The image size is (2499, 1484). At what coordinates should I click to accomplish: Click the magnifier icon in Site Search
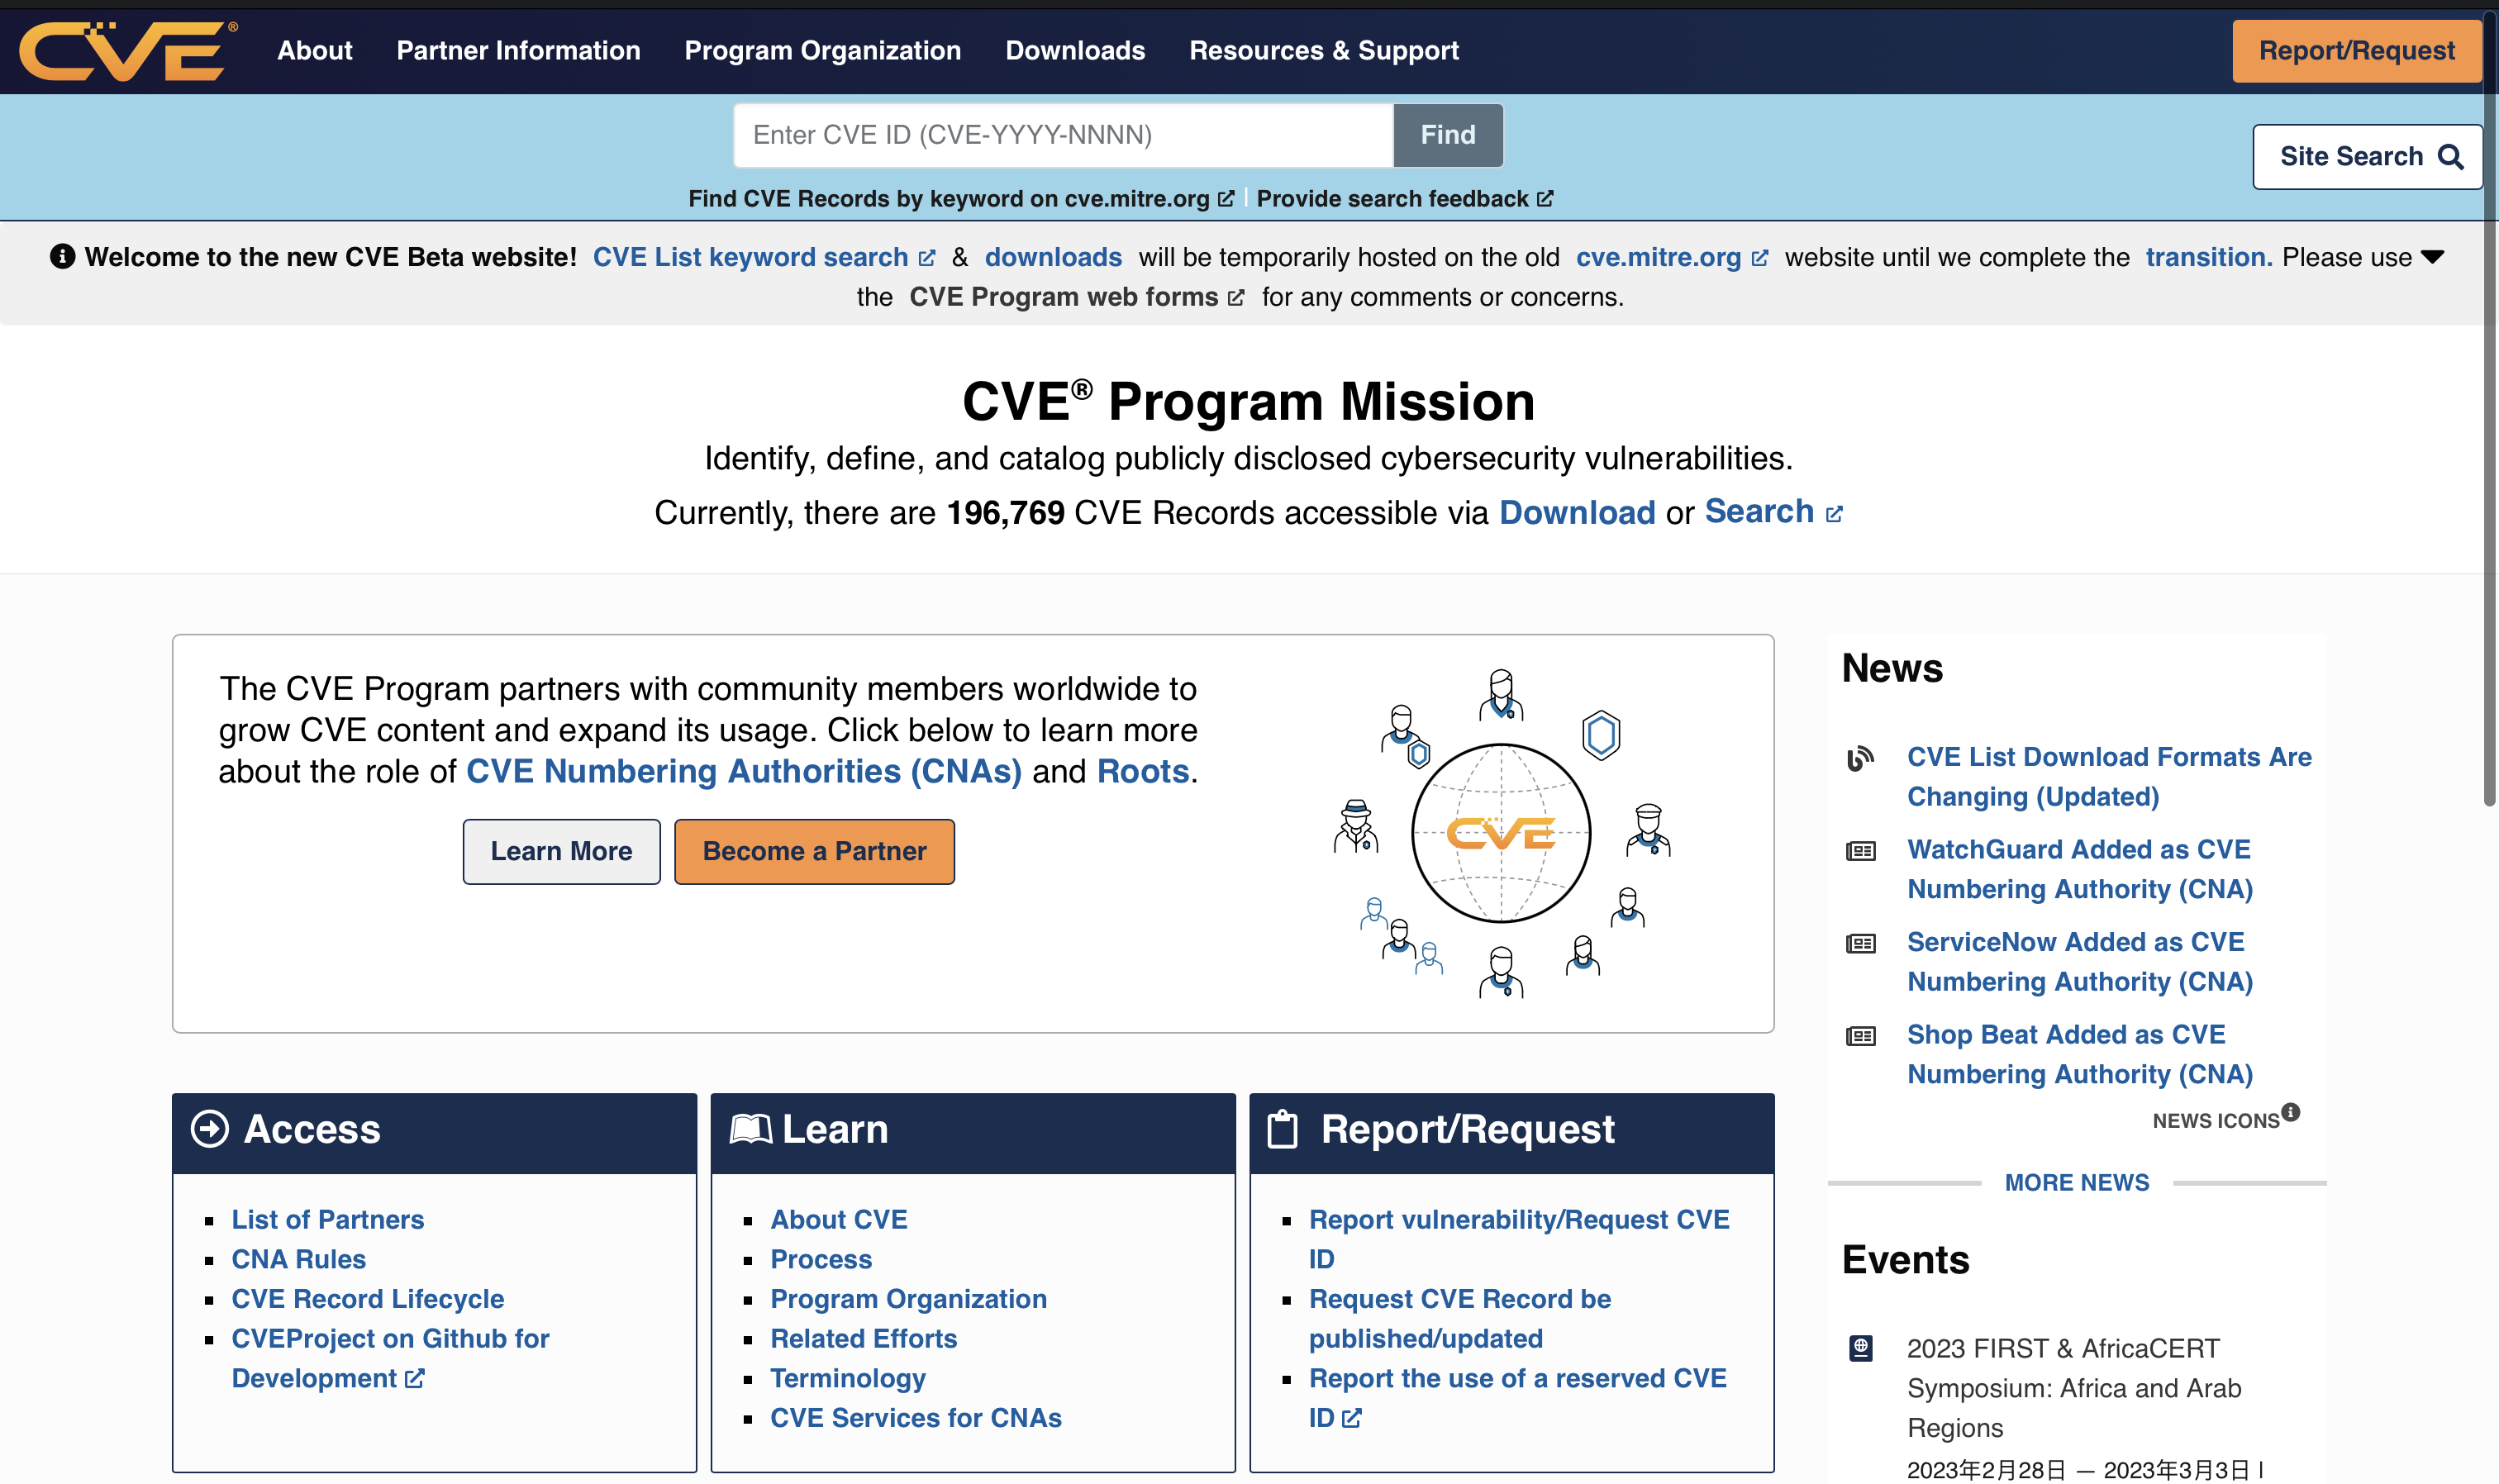[2451, 157]
